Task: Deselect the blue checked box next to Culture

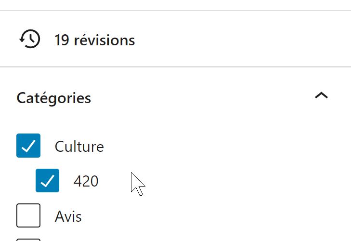Action: (x=28, y=146)
